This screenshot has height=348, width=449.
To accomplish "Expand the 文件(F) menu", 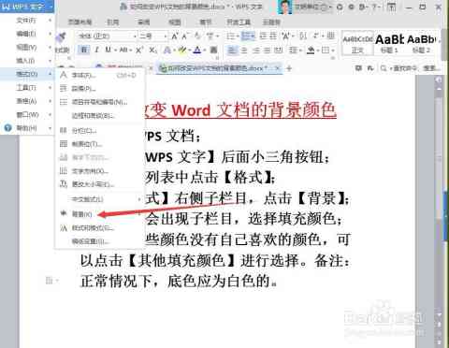I will [27, 21].
